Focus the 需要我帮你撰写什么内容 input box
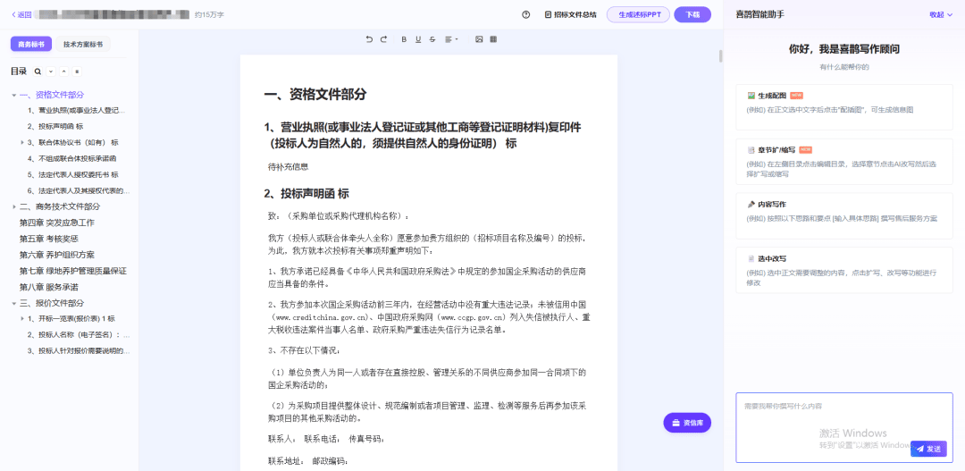Image resolution: width=965 pixels, height=471 pixels. pos(844,427)
